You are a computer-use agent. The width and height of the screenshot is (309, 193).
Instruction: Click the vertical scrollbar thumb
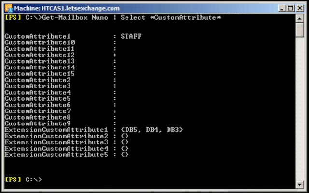(x=299, y=29)
